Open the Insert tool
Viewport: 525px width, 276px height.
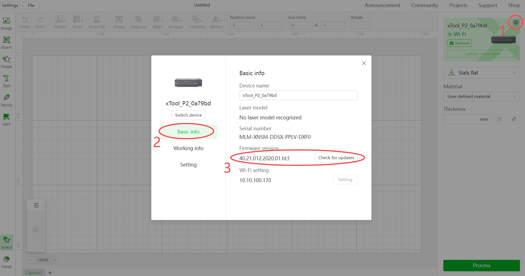click(7, 43)
